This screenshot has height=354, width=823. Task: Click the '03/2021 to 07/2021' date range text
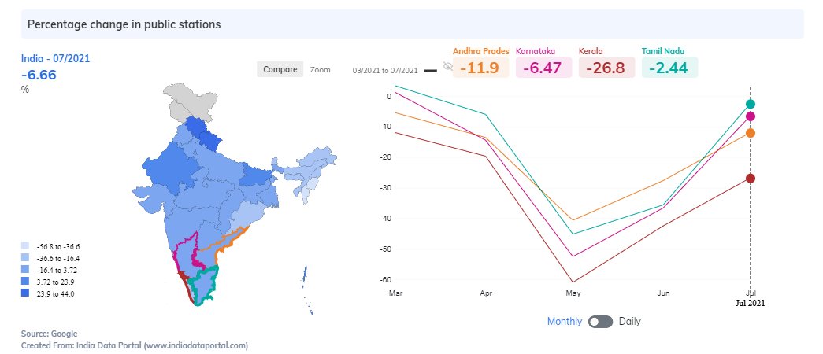pyautogui.click(x=385, y=70)
